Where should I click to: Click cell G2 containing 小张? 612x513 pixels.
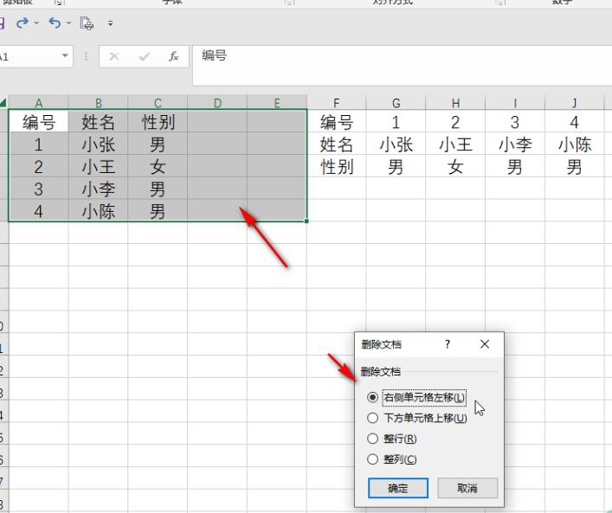coord(396,144)
